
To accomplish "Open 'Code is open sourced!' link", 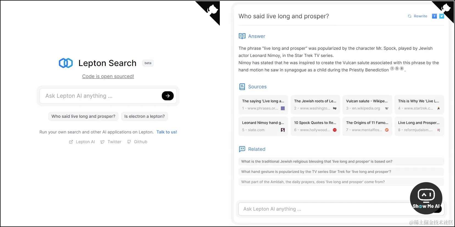I will pos(108,76).
